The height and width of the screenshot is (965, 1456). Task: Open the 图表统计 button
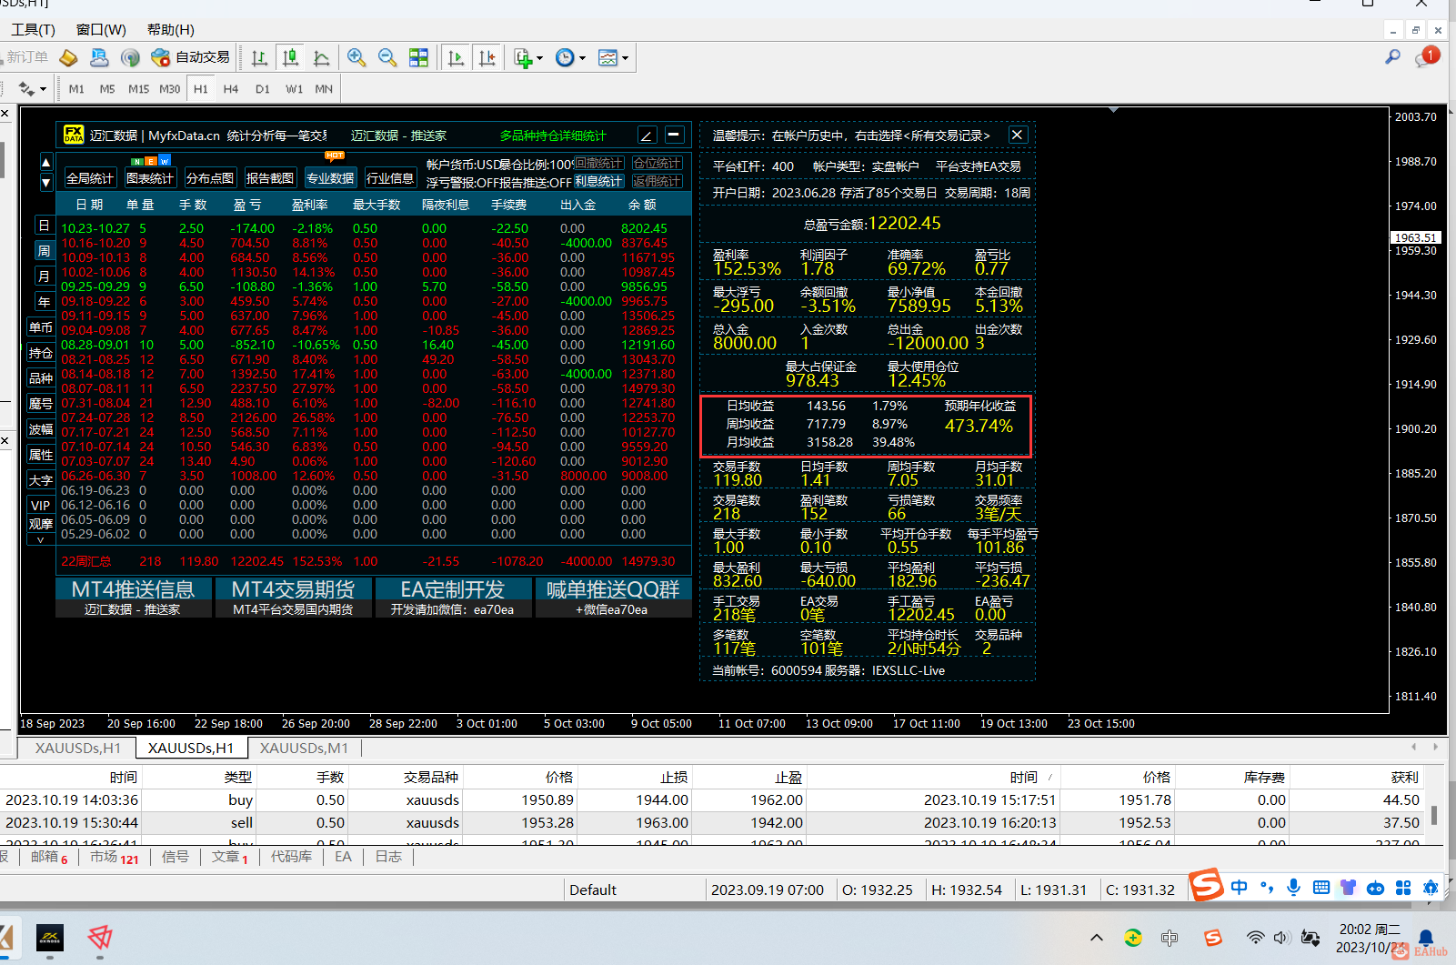[150, 178]
